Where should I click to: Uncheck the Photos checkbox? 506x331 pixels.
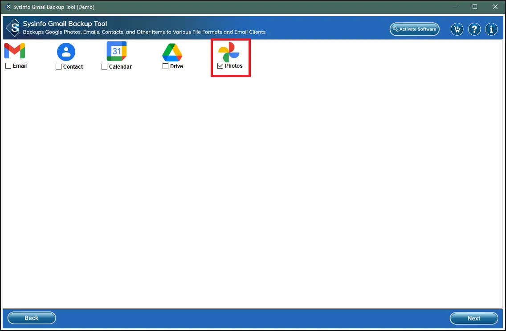click(x=220, y=66)
